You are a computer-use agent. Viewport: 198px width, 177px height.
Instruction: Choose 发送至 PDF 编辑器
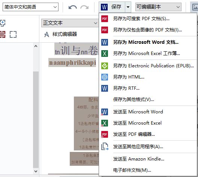coord(148,134)
